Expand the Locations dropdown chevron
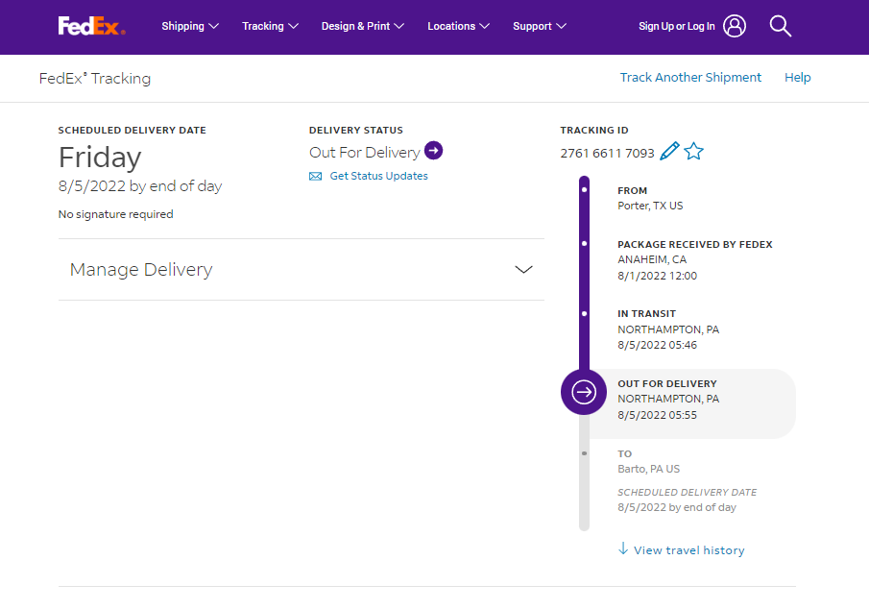 tap(484, 26)
